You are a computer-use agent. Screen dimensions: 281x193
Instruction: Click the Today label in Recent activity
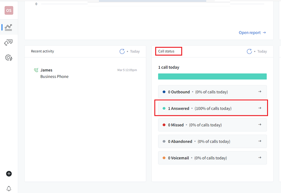point(135,52)
